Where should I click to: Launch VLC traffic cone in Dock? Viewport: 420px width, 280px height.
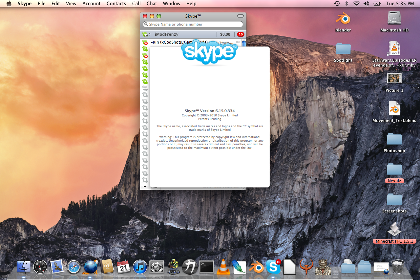pyautogui.click(x=224, y=267)
